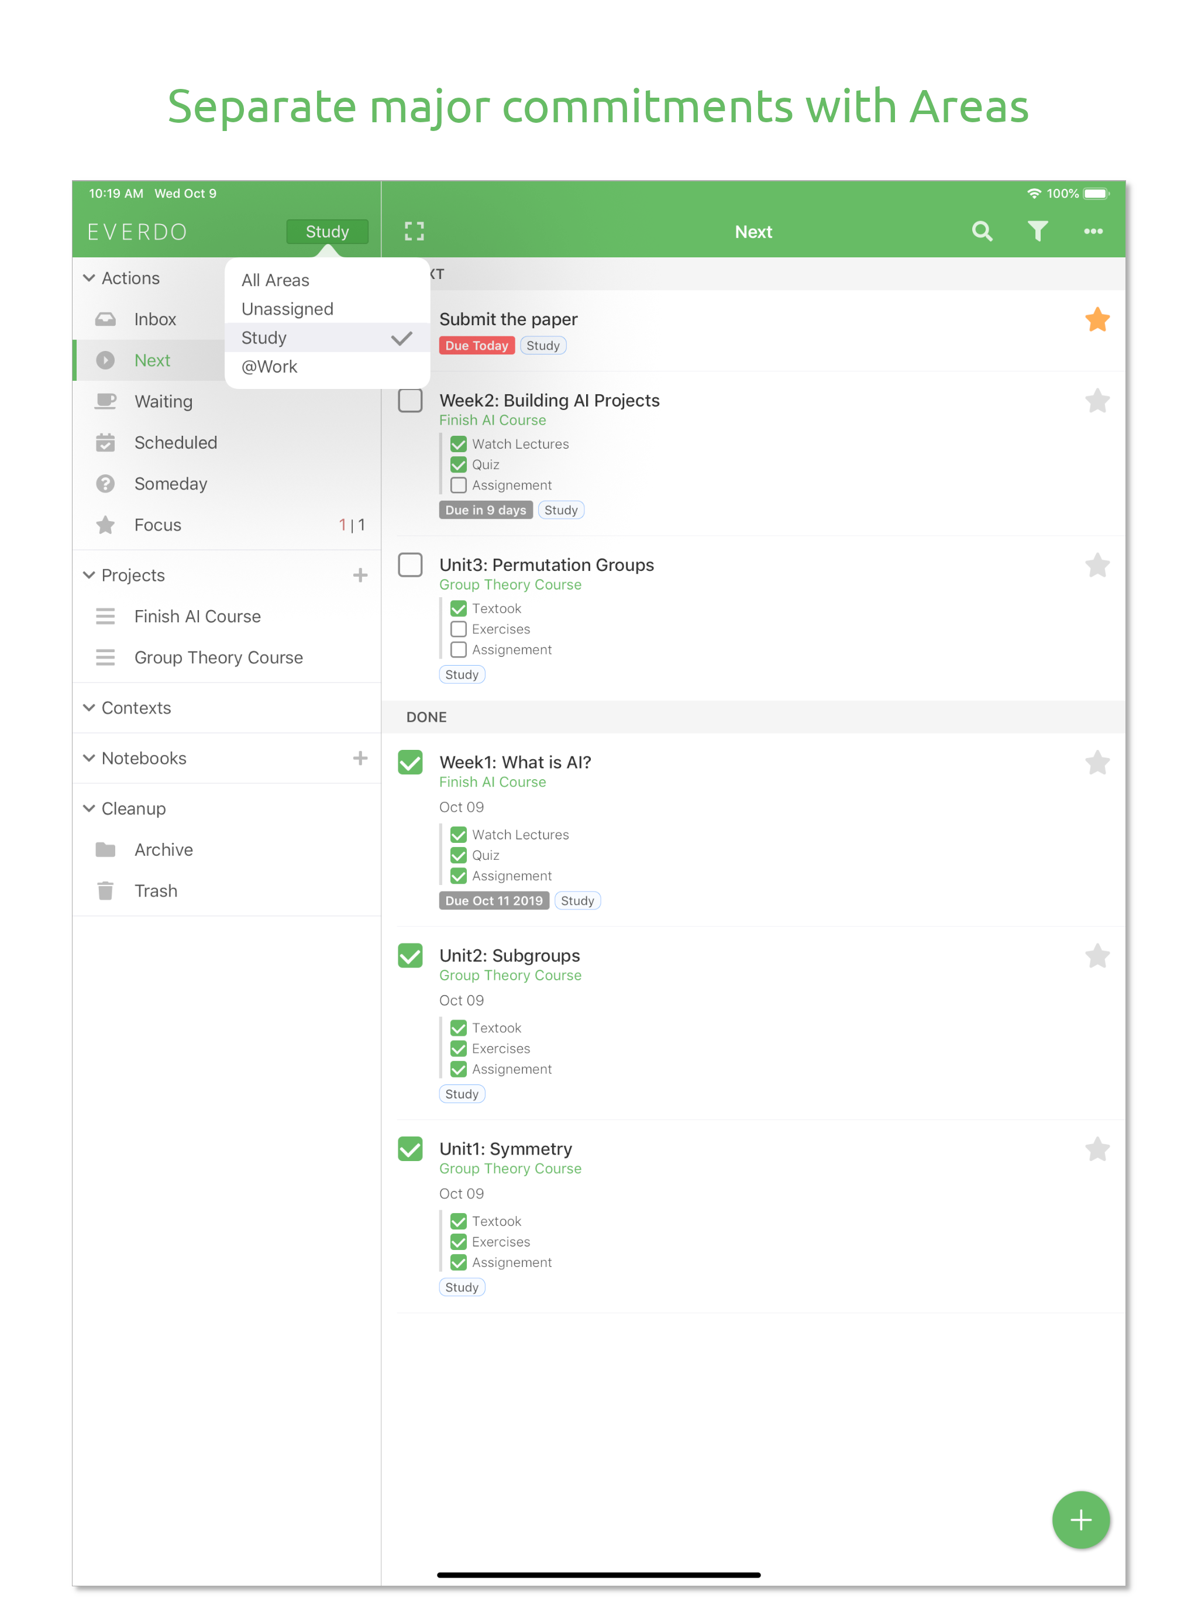Follow Finish AI Course link under Week1
1198x1598 pixels.
tap(493, 783)
